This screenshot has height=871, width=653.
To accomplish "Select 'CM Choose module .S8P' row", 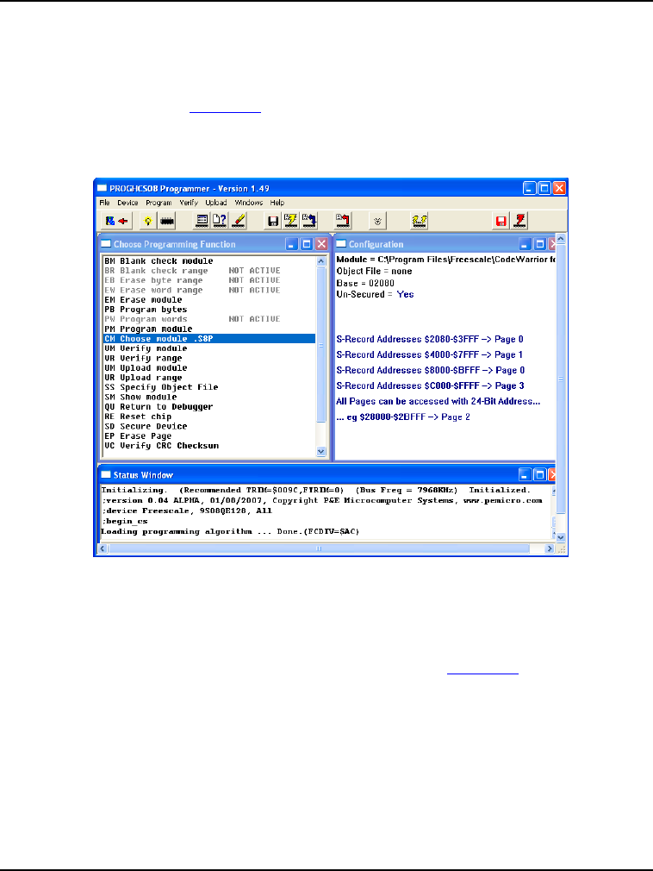I will 209,339.
